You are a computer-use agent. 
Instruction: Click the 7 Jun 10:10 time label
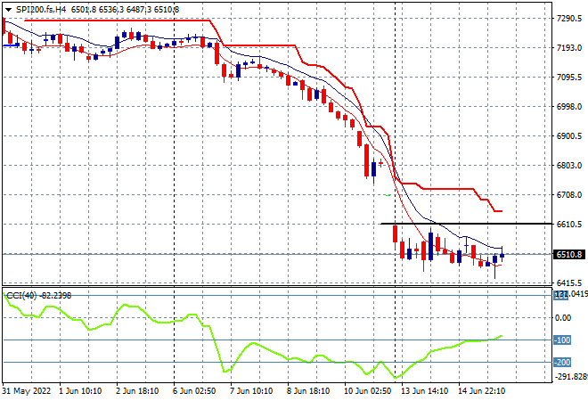[x=251, y=391]
